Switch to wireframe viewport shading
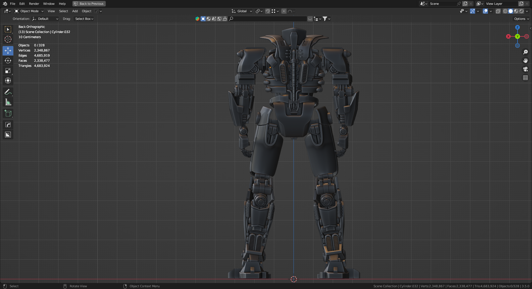The width and height of the screenshot is (532, 289). click(x=505, y=11)
